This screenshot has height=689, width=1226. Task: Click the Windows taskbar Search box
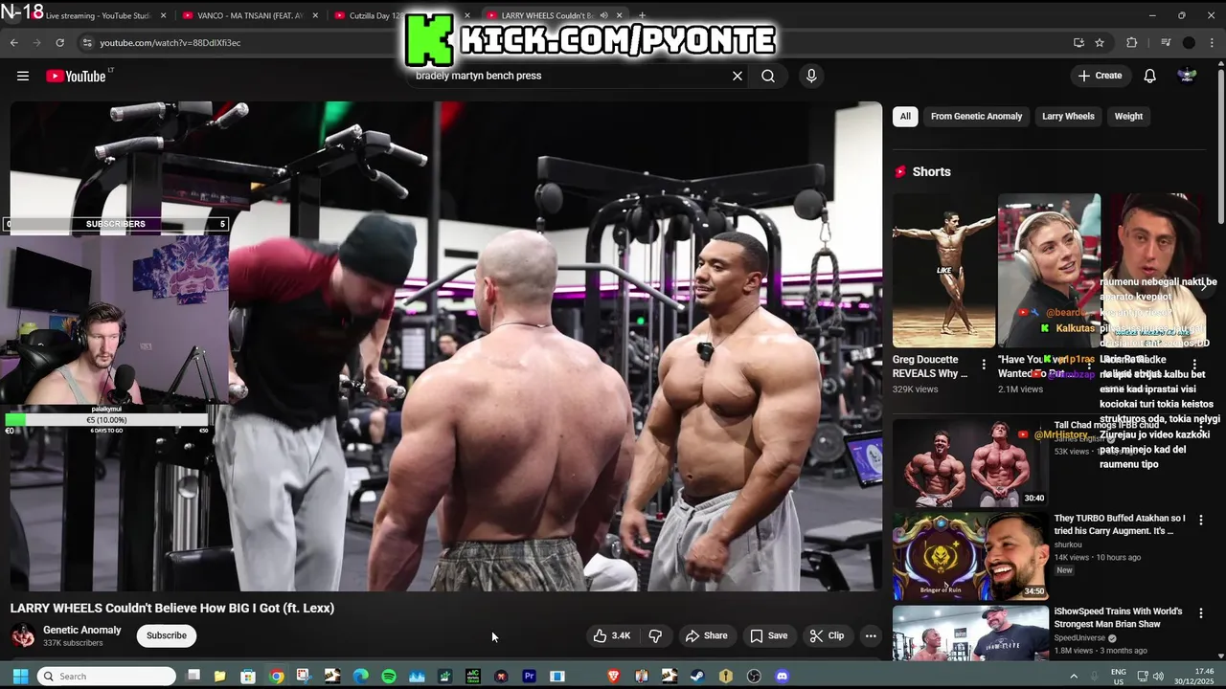[x=106, y=677]
